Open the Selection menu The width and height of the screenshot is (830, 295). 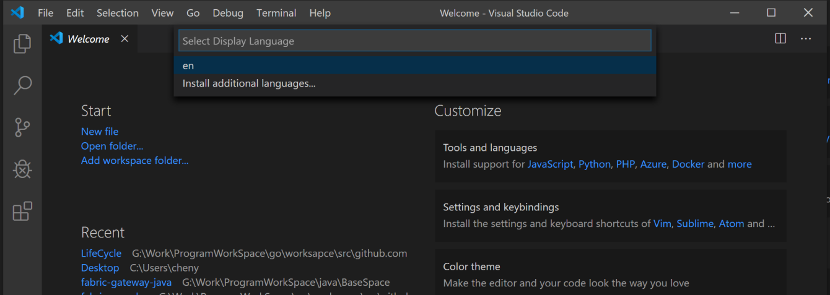click(118, 13)
